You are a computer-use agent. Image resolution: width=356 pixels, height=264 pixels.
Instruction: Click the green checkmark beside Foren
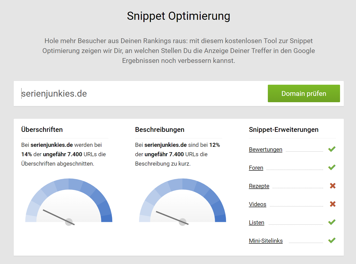click(332, 167)
